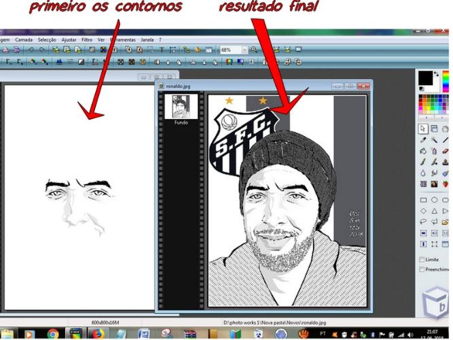Select the Fundo layer thumbnail
The height and width of the screenshot is (340, 453).
(x=181, y=107)
